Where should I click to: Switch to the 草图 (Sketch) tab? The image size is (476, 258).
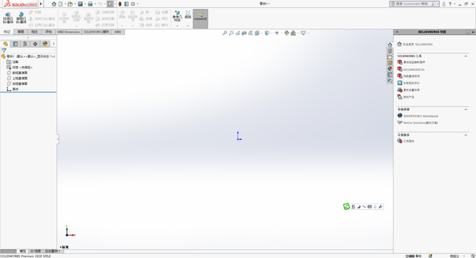tap(21, 32)
